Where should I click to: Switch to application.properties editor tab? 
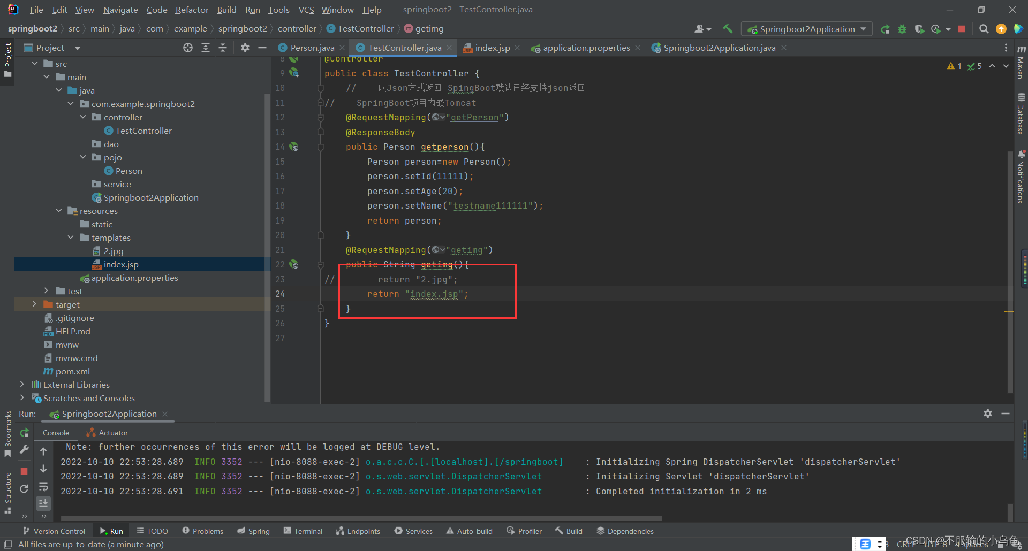(x=586, y=48)
